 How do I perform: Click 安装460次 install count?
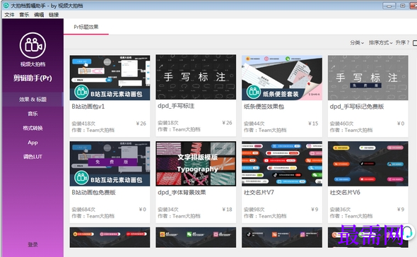(x=342, y=124)
